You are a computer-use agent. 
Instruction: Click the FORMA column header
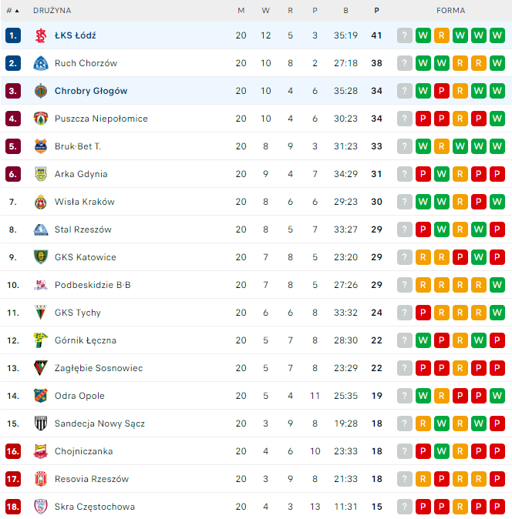point(450,11)
